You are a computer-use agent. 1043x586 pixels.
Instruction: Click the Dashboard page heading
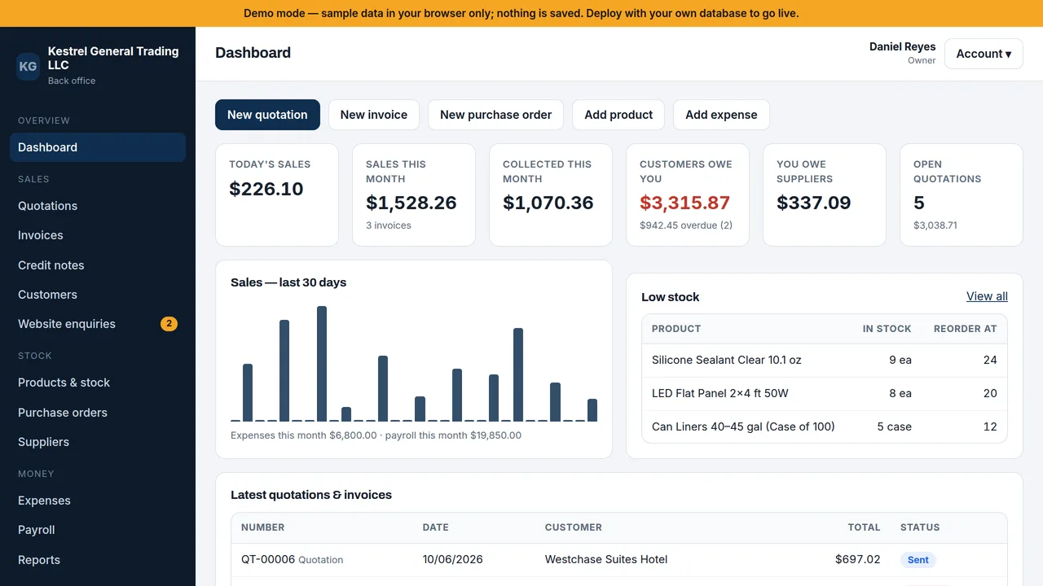(x=253, y=53)
